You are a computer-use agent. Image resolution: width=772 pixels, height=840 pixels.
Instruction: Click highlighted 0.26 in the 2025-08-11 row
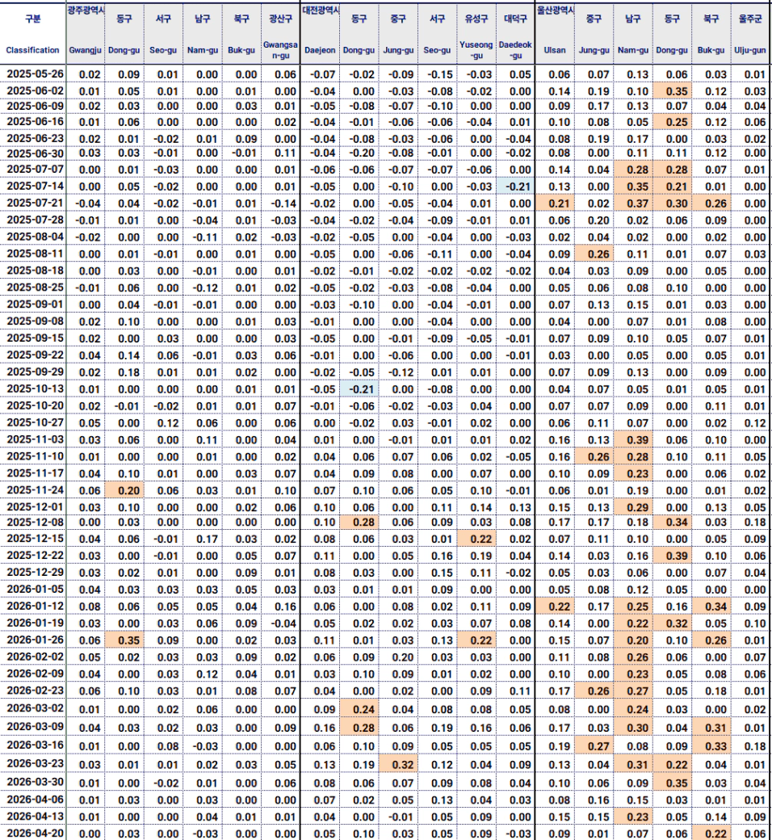(594, 254)
